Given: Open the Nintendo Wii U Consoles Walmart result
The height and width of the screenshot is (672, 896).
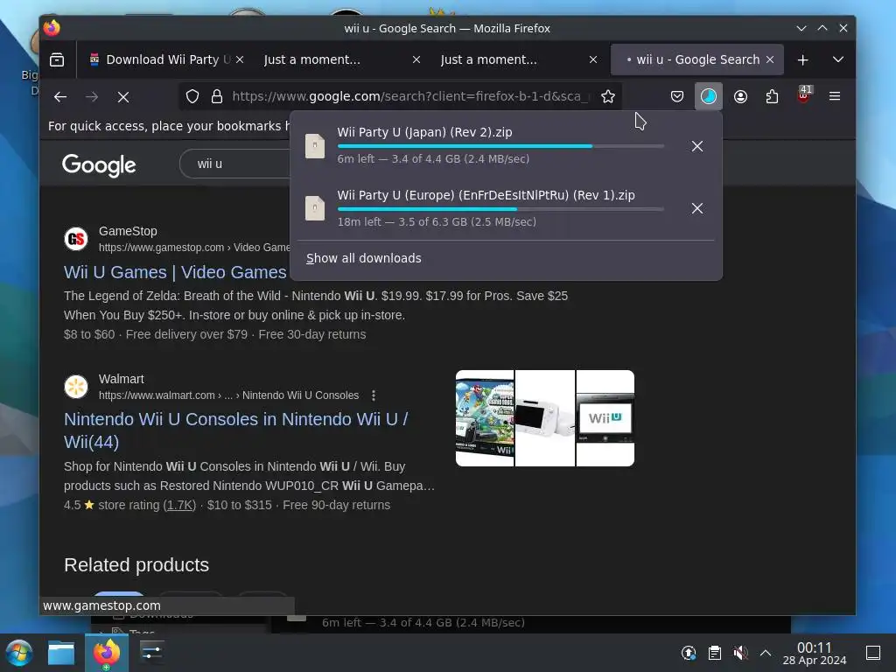Looking at the screenshot, I should tap(236, 430).
